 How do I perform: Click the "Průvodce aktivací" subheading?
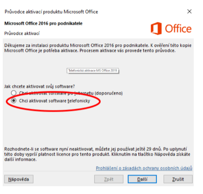pyautogui.click(x=22, y=34)
